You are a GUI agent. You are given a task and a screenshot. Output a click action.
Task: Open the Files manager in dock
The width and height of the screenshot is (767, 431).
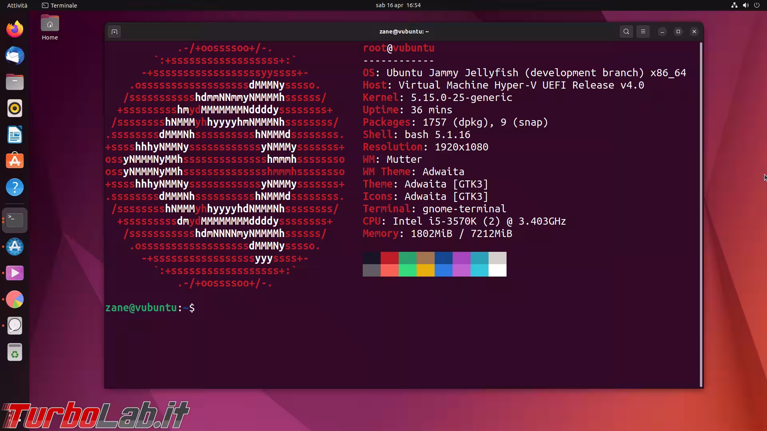click(15, 82)
